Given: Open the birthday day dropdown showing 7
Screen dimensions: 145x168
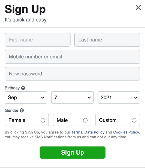Looking at the screenshot, I should 72,97.
